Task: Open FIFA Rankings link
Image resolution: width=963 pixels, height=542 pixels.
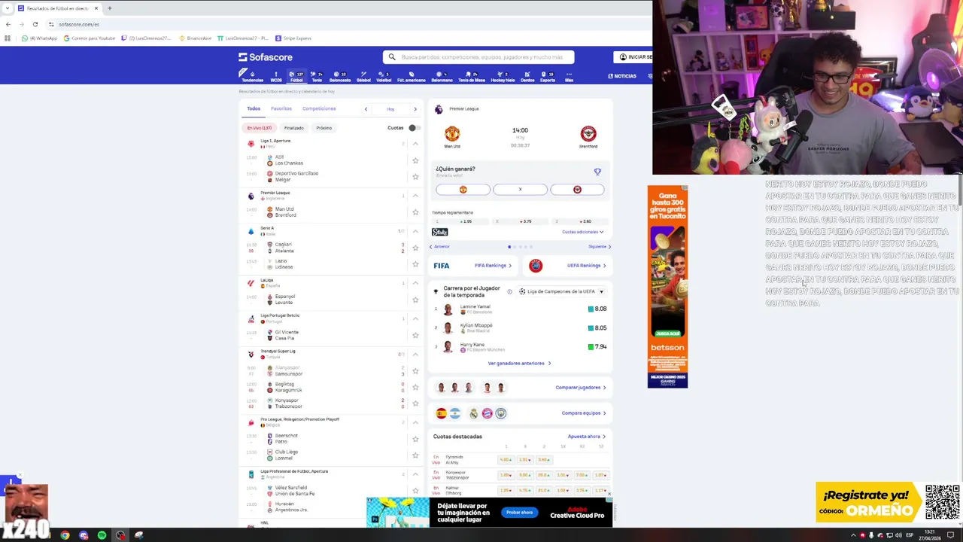Action: (493, 266)
